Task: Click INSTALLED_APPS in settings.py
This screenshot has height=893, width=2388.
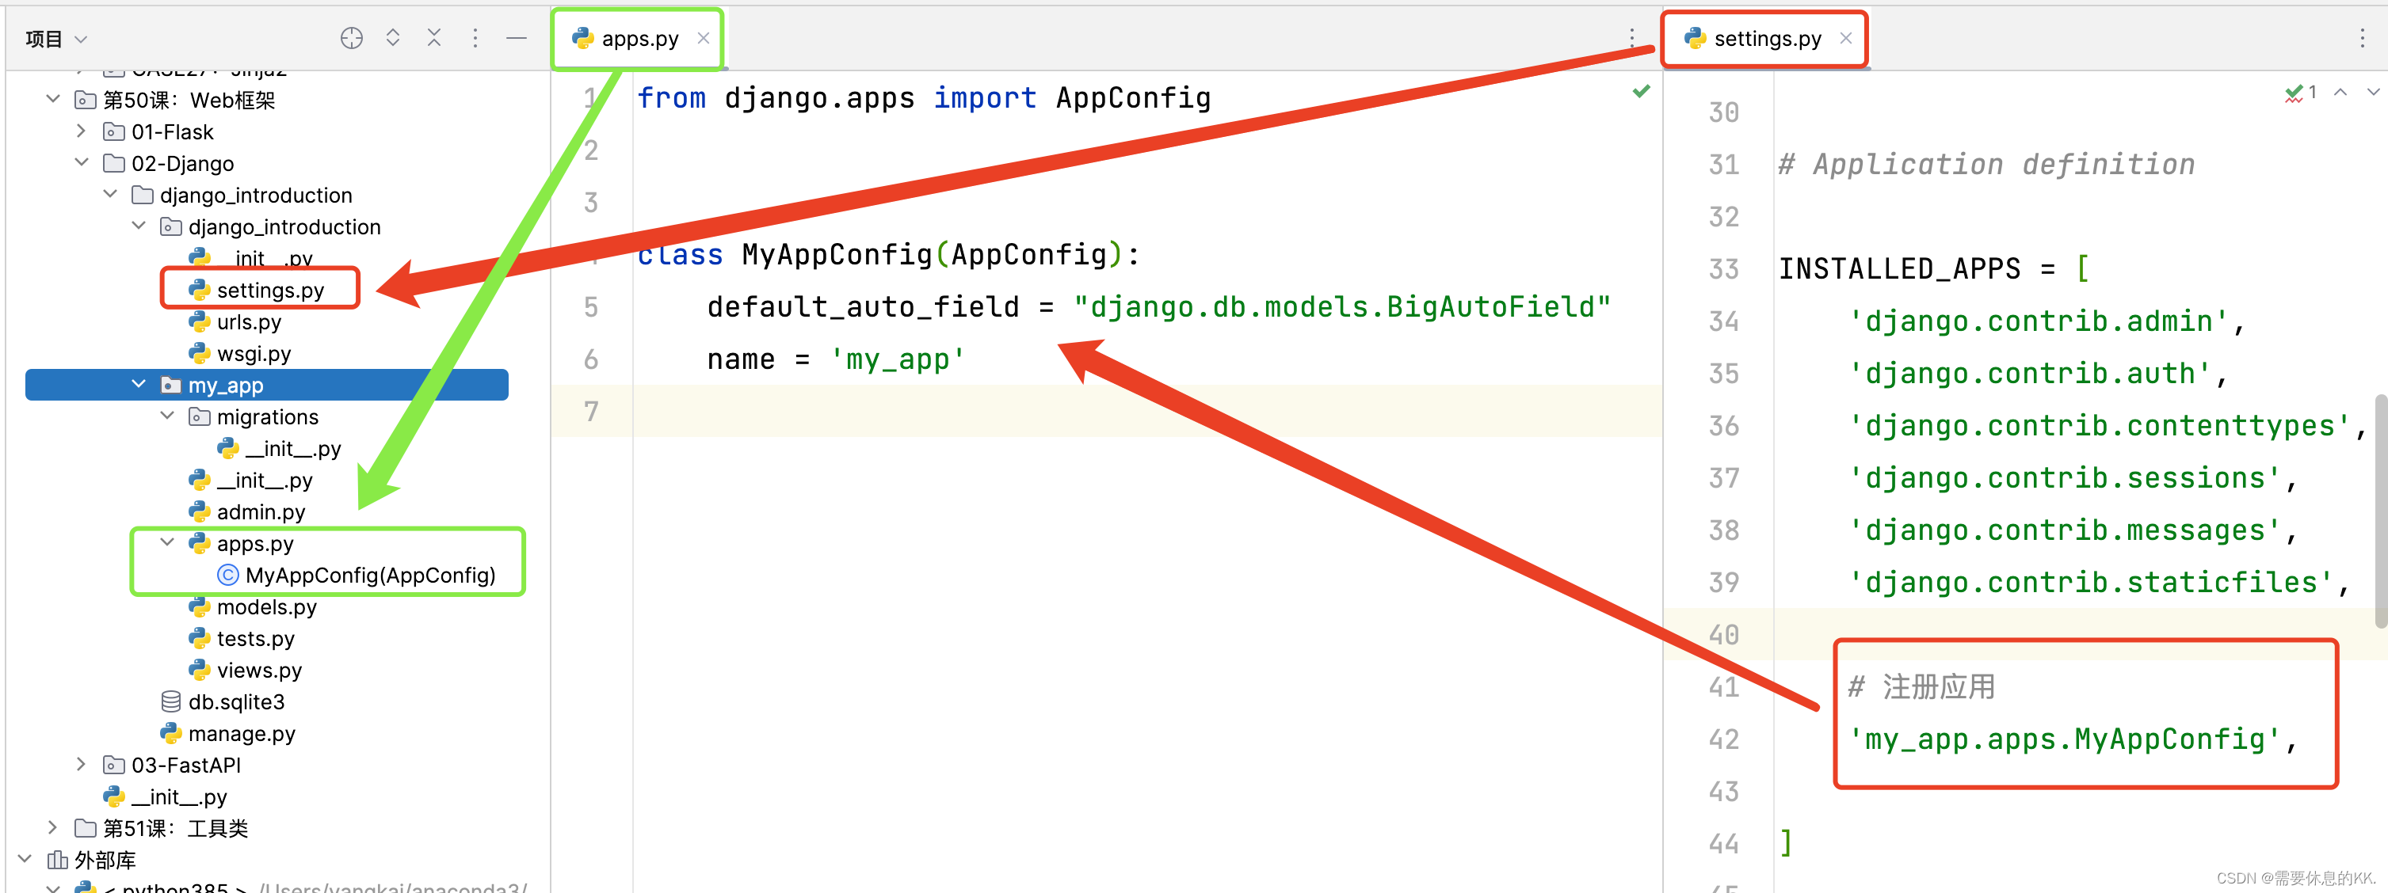Action: click(1898, 268)
